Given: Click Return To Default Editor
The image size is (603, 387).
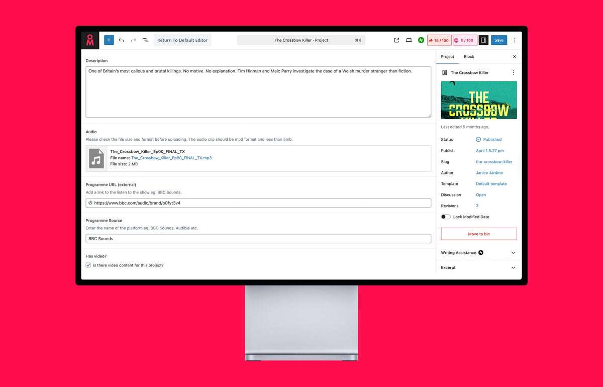Looking at the screenshot, I should tap(182, 40).
